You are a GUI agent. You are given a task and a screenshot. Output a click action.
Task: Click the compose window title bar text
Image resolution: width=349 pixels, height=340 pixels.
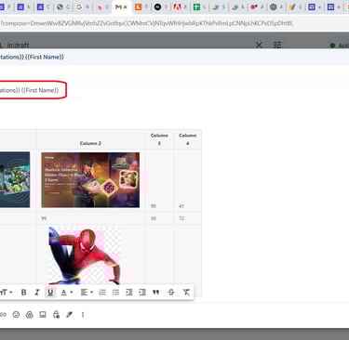32,57
